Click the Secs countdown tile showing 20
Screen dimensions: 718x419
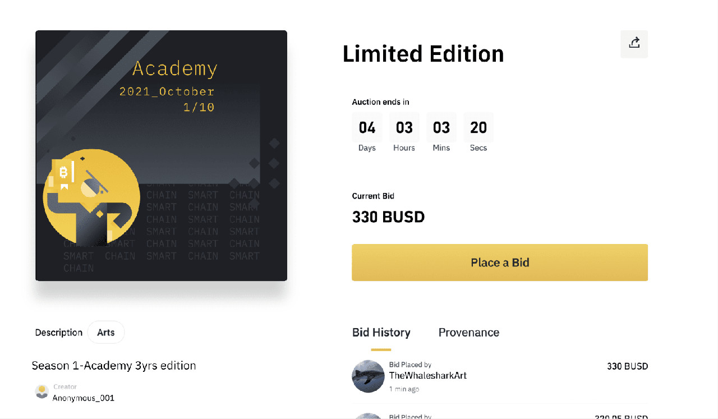478,127
